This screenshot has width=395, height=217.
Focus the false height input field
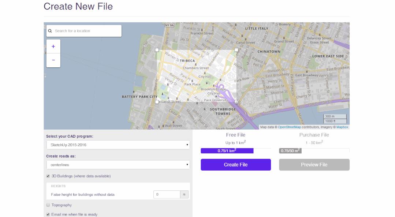click(x=167, y=194)
